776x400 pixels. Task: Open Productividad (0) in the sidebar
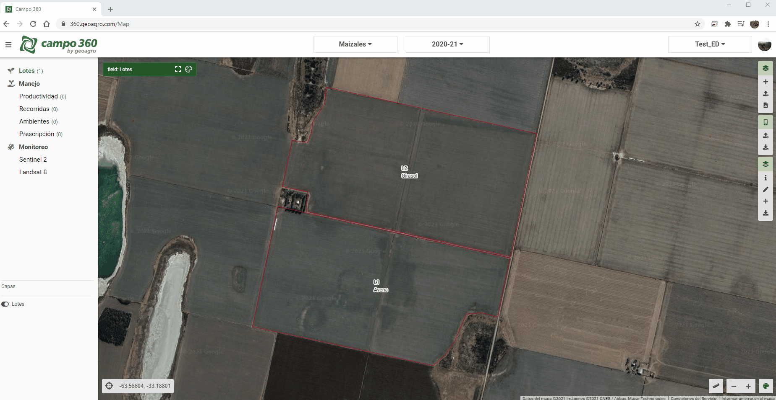43,96
